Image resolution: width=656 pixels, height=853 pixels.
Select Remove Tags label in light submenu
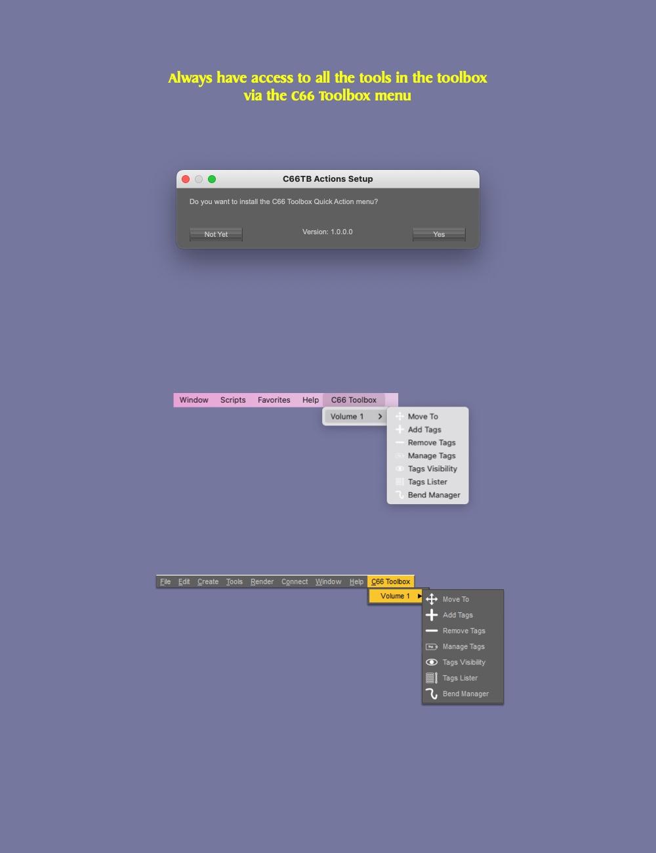coord(432,443)
